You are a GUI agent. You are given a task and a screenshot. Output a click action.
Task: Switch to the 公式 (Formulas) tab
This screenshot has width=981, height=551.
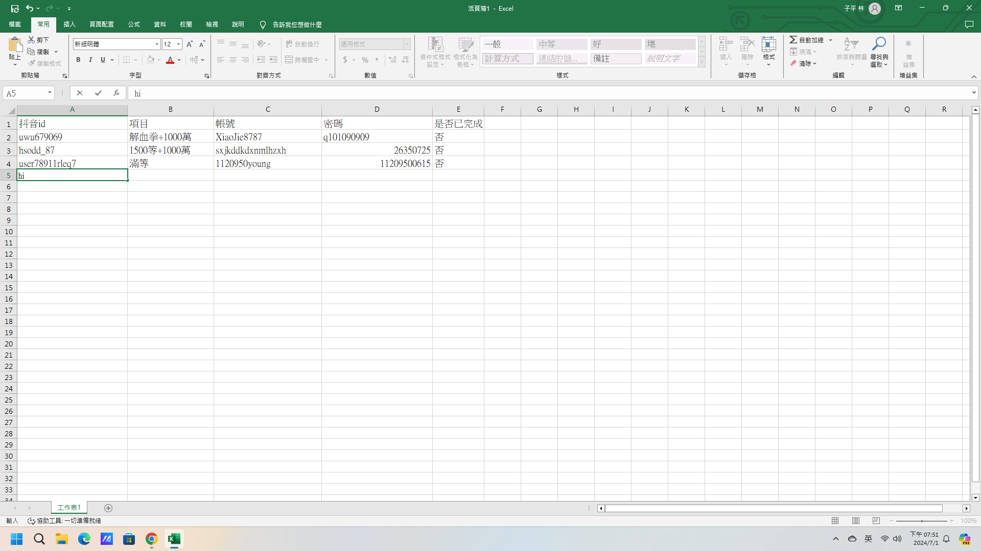click(134, 24)
